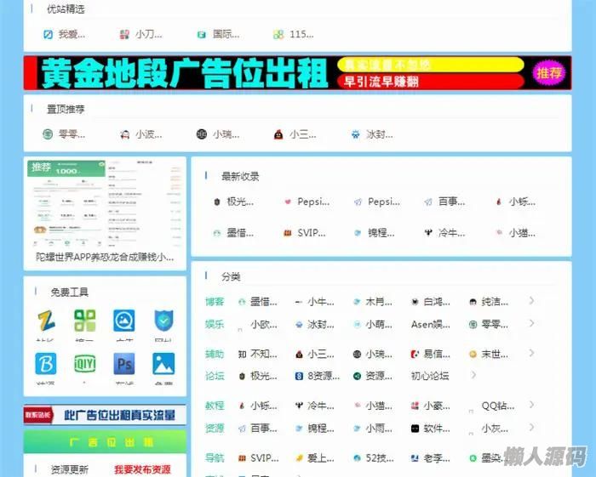Expand the 资源 row with its arrow

click(x=532, y=428)
